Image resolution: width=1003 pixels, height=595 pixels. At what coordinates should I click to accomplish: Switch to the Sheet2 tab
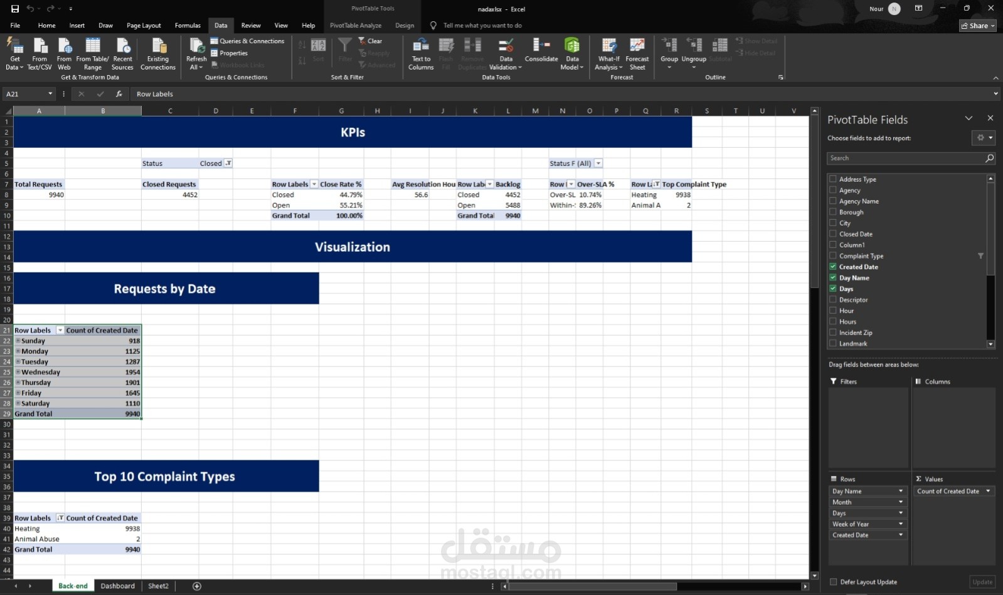158,586
